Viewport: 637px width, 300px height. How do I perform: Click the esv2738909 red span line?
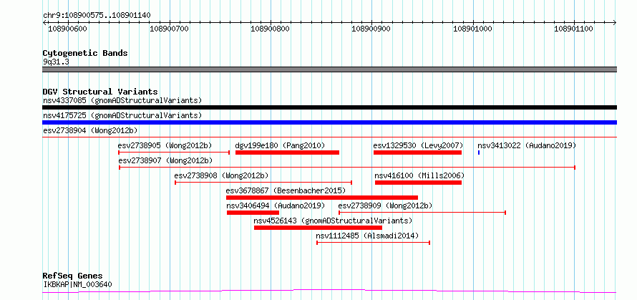[x=422, y=213]
